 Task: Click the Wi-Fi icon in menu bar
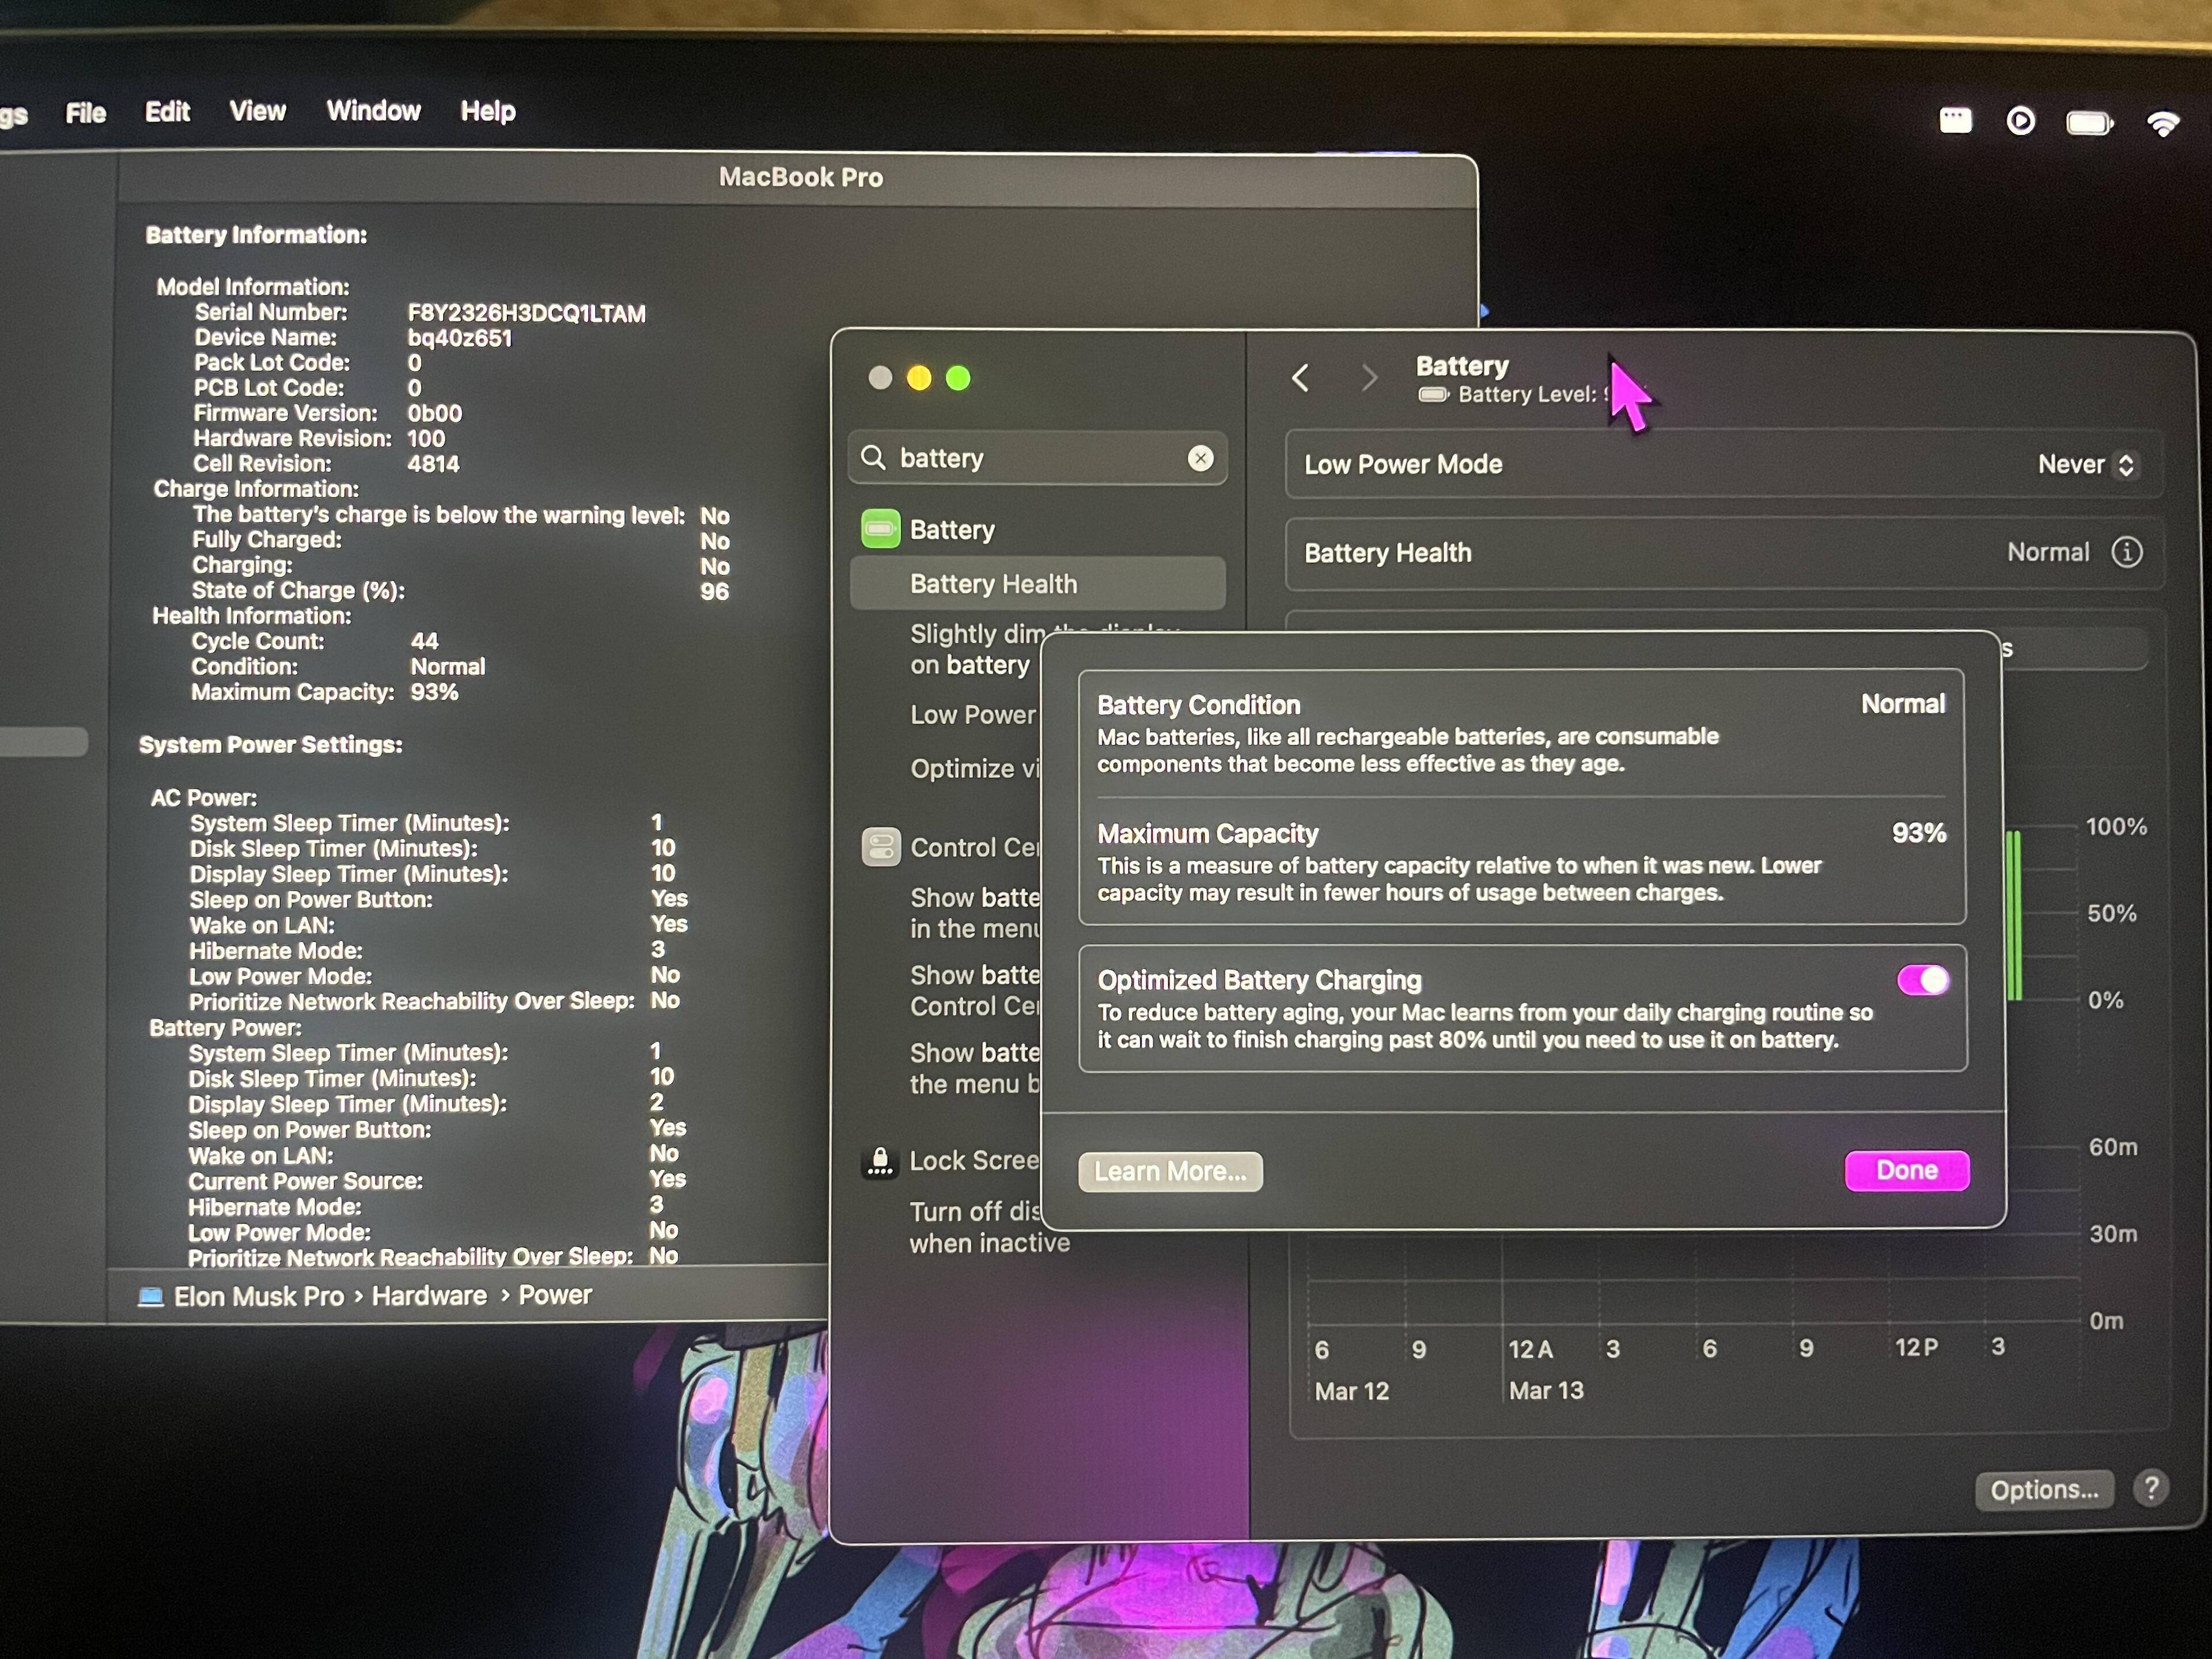2162,123
